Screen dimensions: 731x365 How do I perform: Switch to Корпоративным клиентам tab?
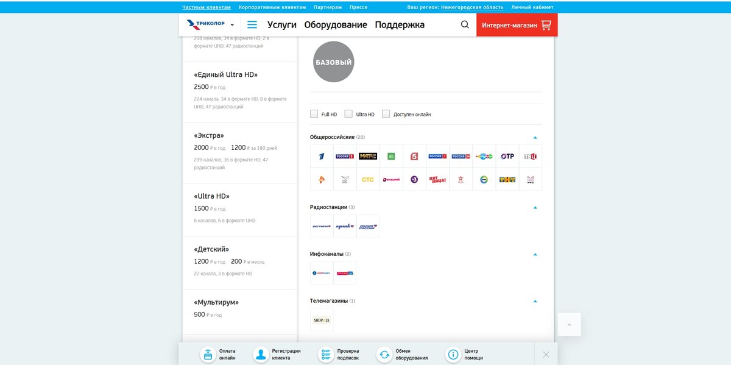[x=272, y=7]
